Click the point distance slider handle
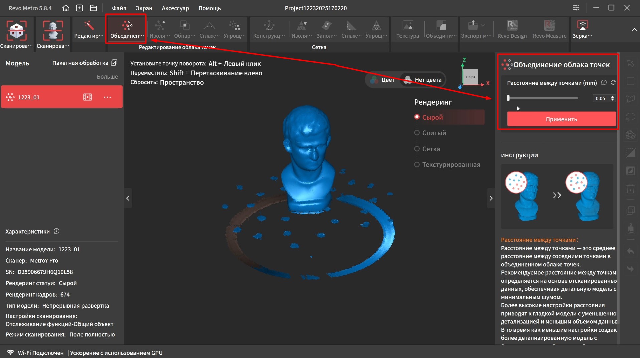This screenshot has width=640, height=358. [x=508, y=98]
